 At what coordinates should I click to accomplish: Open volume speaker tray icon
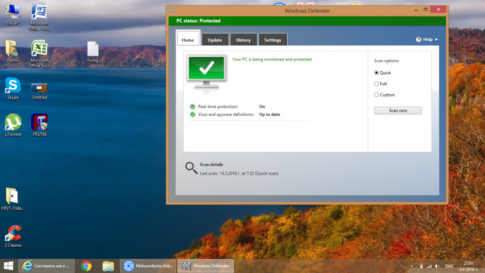(437, 266)
